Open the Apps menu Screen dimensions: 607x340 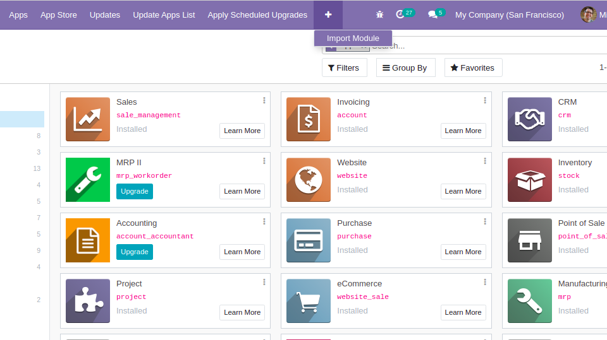coord(18,15)
